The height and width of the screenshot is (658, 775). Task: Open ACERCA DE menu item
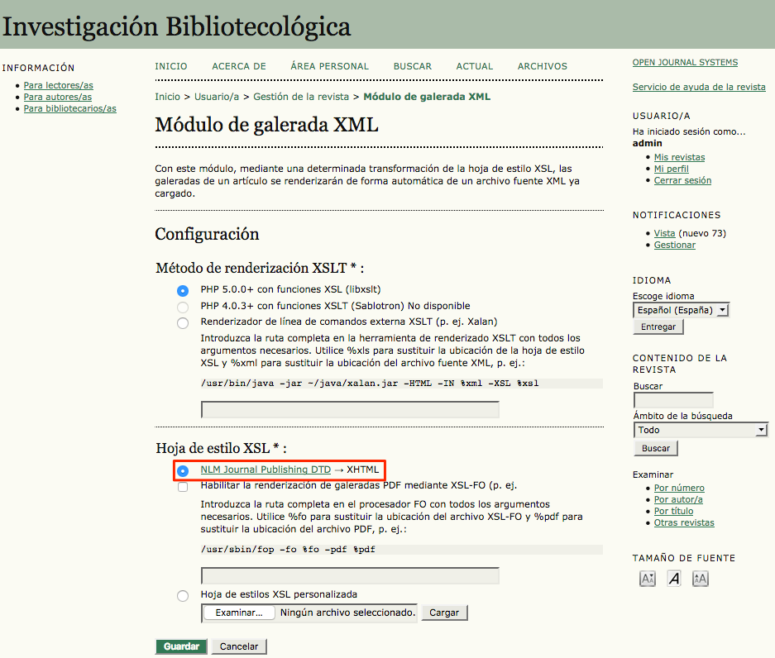coord(239,66)
